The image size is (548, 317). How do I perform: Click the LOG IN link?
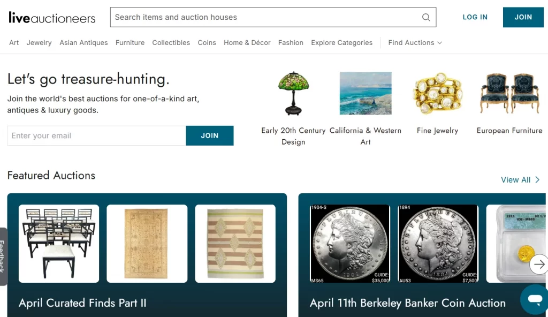[475, 17]
